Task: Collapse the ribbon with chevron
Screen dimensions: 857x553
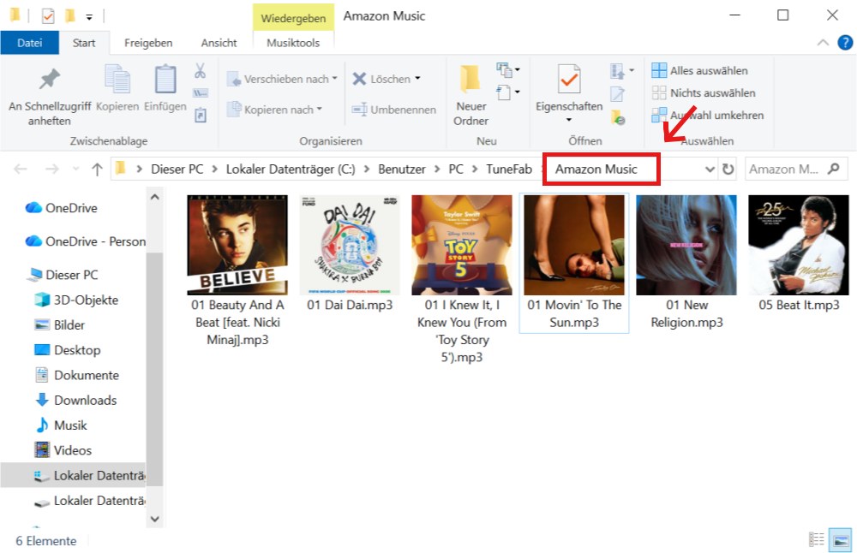Action: click(x=823, y=43)
